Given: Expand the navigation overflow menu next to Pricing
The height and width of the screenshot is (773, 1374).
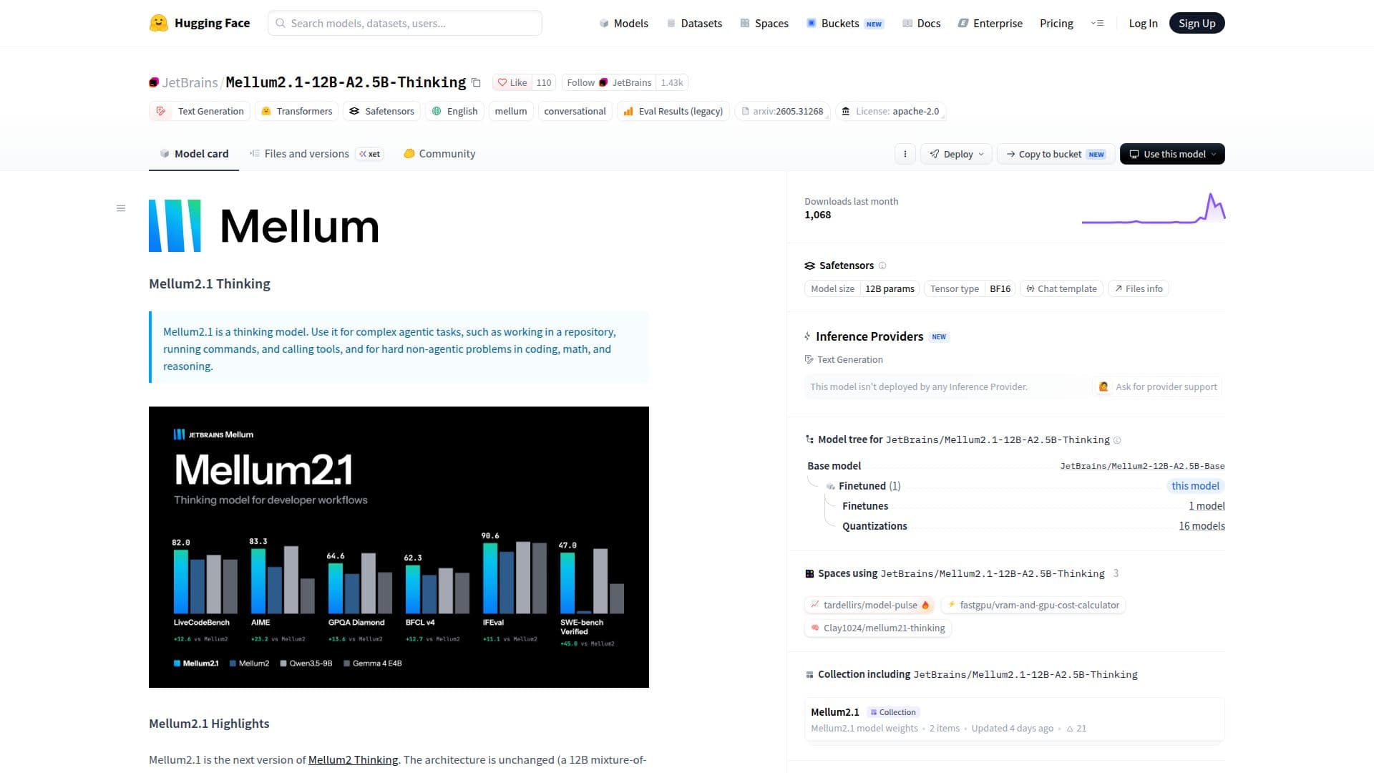Looking at the screenshot, I should pyautogui.click(x=1097, y=23).
